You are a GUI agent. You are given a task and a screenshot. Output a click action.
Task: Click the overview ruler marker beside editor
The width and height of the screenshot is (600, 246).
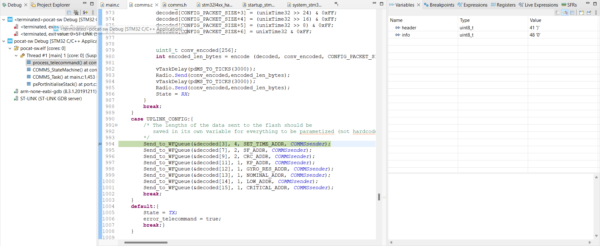(x=384, y=197)
